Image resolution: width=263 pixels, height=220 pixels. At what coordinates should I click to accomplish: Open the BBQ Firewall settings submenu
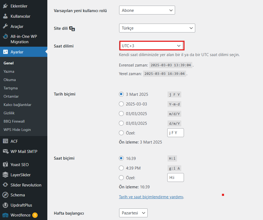[14, 121]
